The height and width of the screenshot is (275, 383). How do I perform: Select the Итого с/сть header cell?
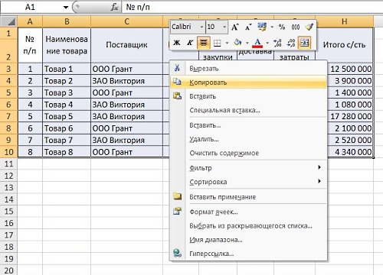(x=344, y=45)
